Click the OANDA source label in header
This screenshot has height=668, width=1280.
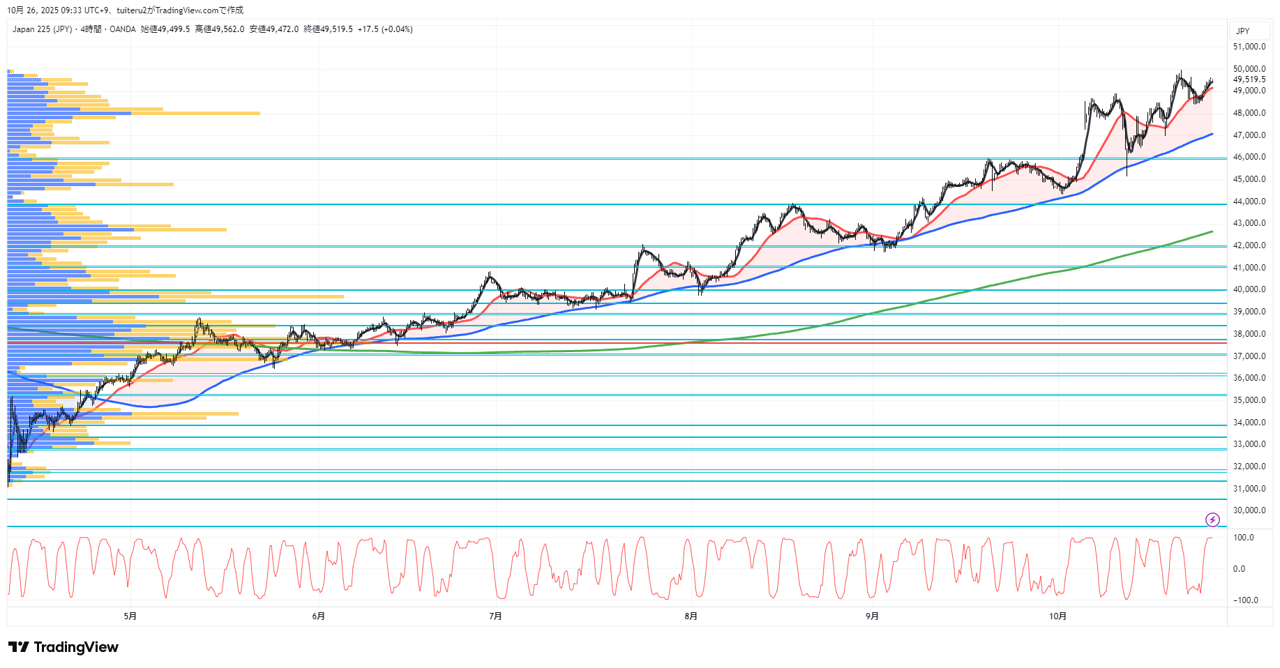pyautogui.click(x=123, y=29)
